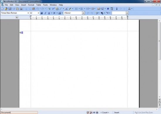The image size is (161, 114).
Task: Toggle Bold formatting
Action: [42, 13]
